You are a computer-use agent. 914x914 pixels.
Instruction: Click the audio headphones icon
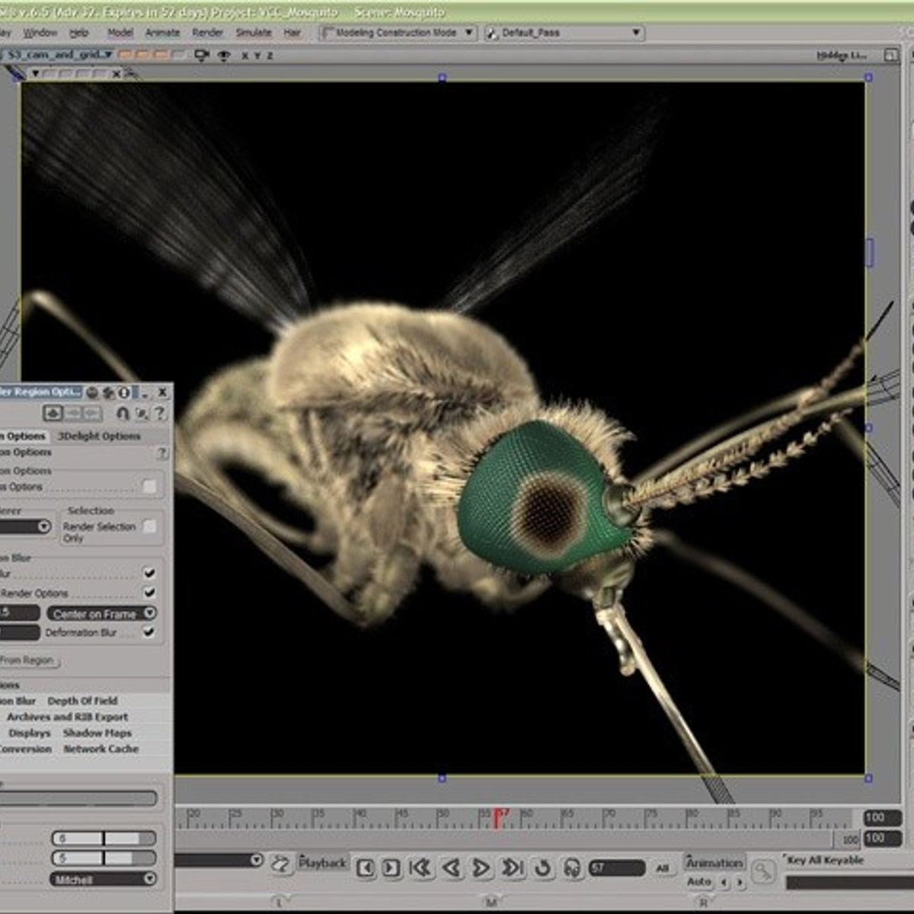(572, 868)
